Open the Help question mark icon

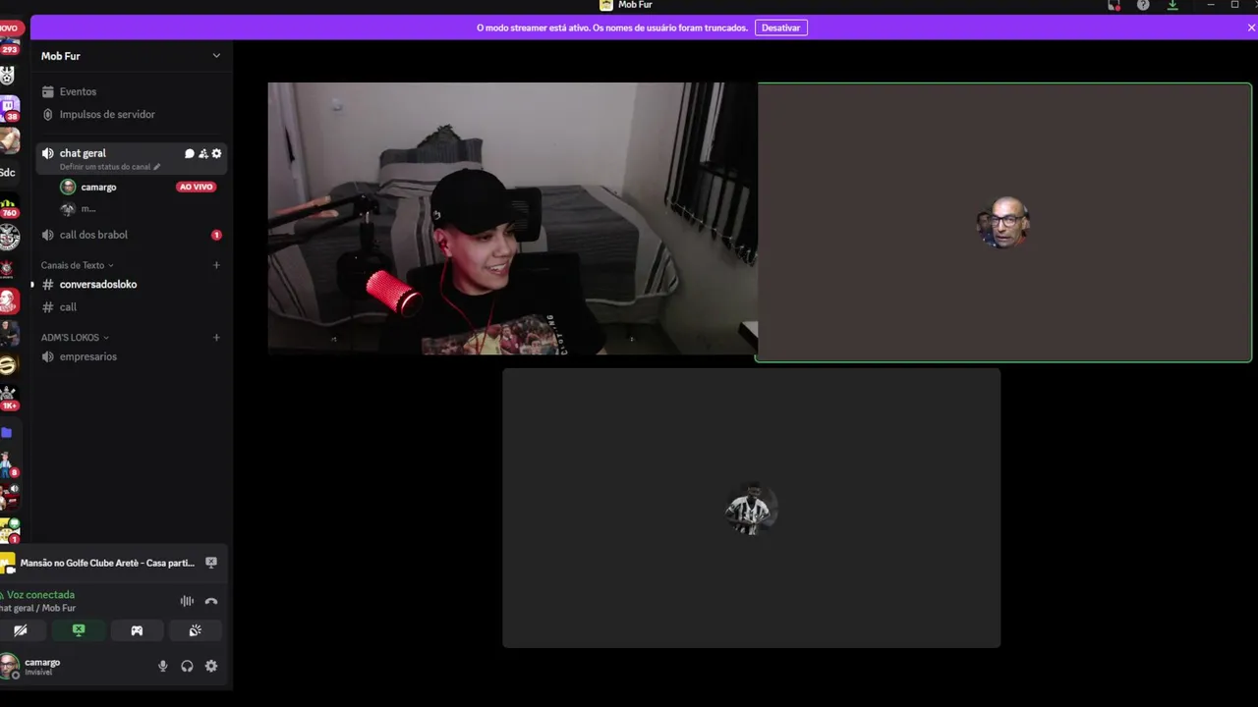1143,5
